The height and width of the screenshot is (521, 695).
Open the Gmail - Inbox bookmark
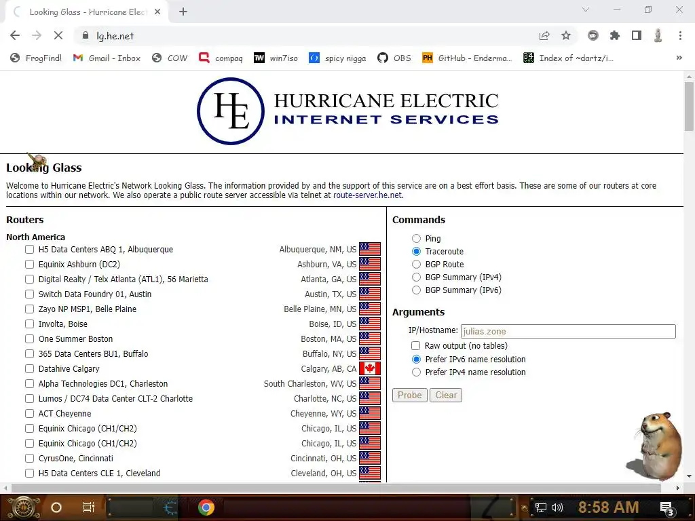107,58
